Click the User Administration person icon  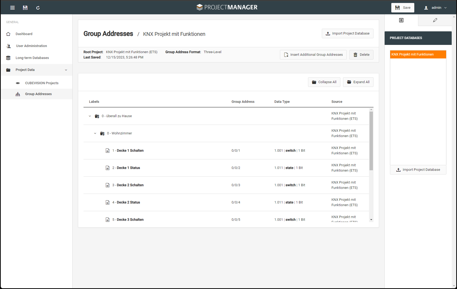pyautogui.click(x=8, y=46)
